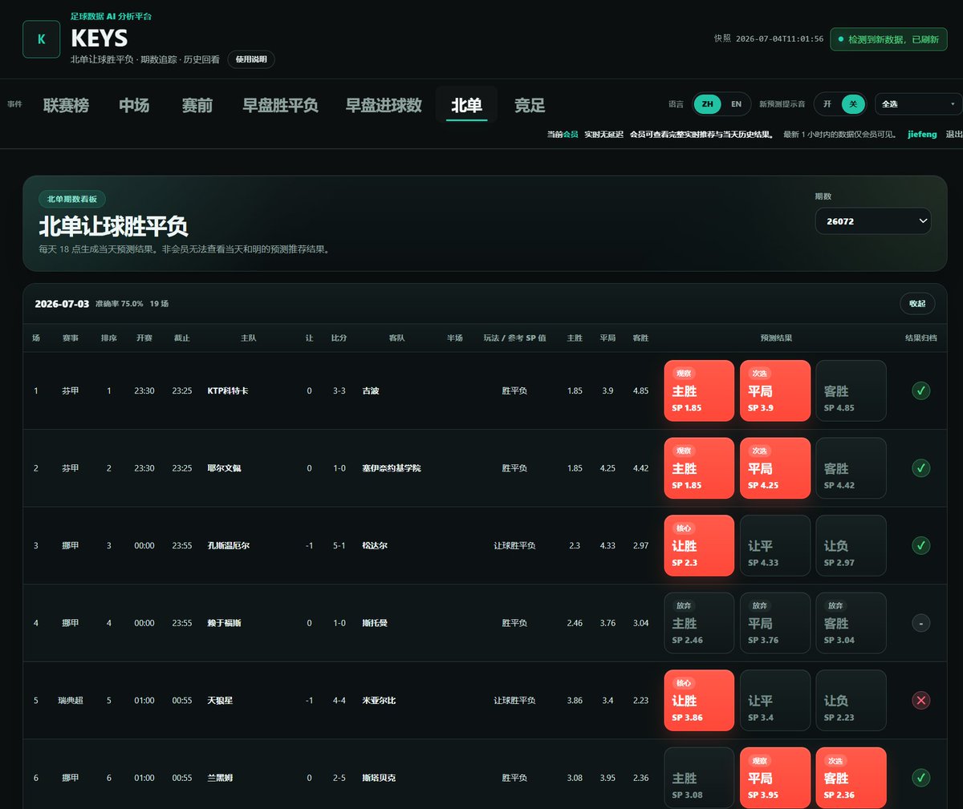The height and width of the screenshot is (809, 963).
Task: Click the red X in the 天狼星 row
Action: (x=921, y=701)
